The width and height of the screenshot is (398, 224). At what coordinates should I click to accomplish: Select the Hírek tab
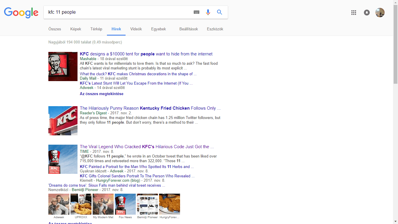pyautogui.click(x=116, y=29)
